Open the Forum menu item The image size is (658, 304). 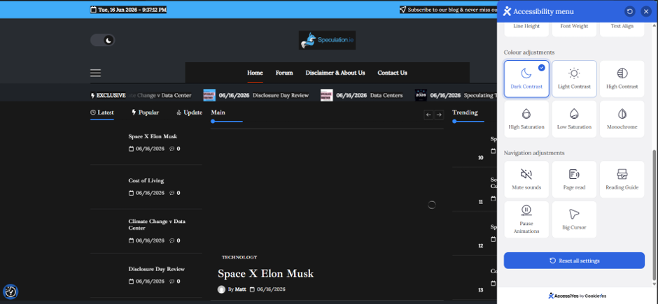coord(284,73)
